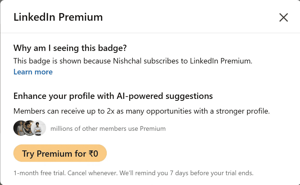Click the rightmost avatar with white background

39,128
